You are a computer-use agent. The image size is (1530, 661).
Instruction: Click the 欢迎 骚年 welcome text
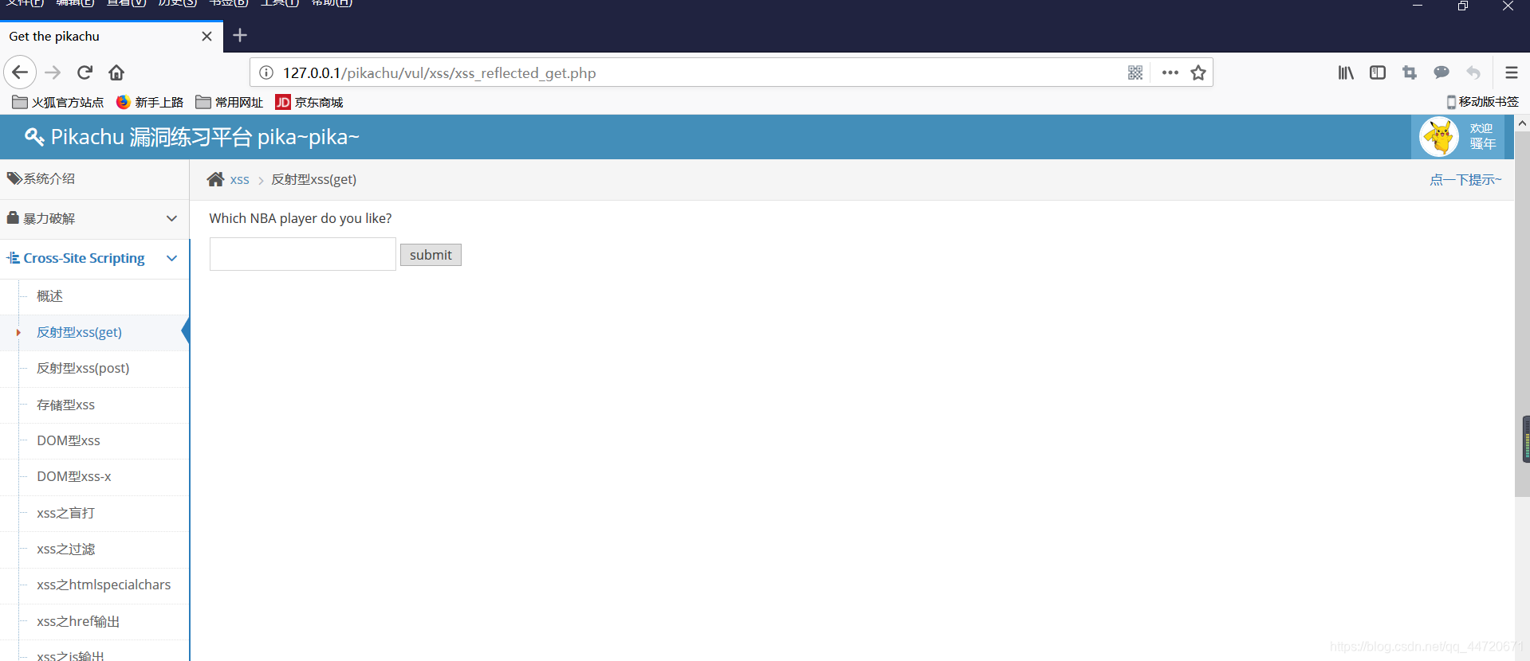point(1482,136)
